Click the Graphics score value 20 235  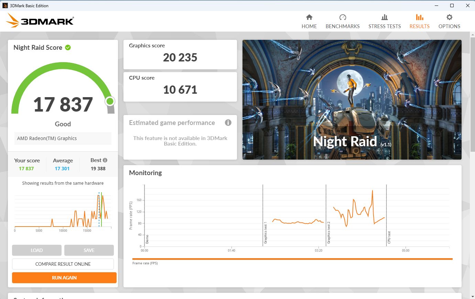pyautogui.click(x=180, y=57)
